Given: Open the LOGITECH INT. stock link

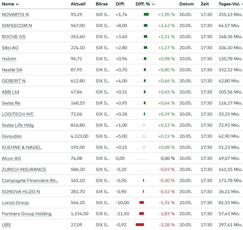Looking at the screenshot, I should tap(18, 114).
